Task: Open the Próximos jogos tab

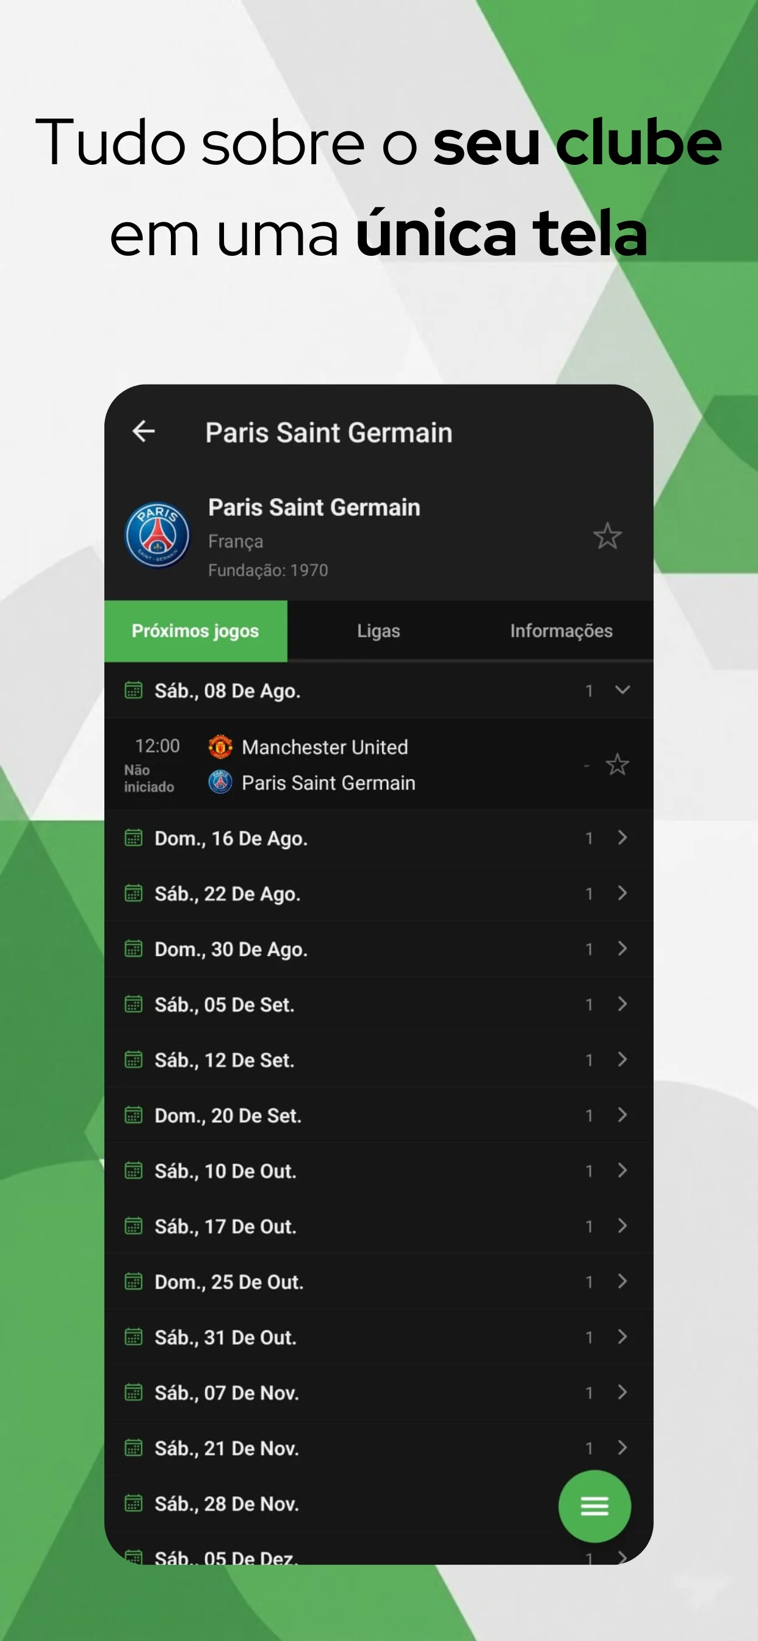Action: click(x=195, y=631)
